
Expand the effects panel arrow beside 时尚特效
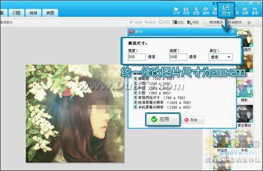(249, 23)
